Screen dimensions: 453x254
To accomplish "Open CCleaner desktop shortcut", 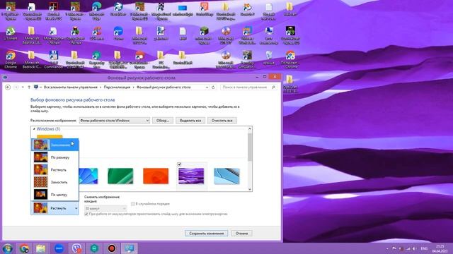I will [97, 33].
